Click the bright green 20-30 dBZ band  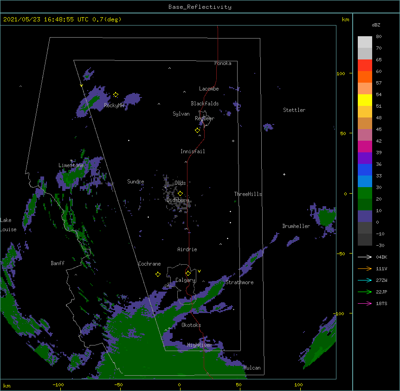tap(365, 193)
